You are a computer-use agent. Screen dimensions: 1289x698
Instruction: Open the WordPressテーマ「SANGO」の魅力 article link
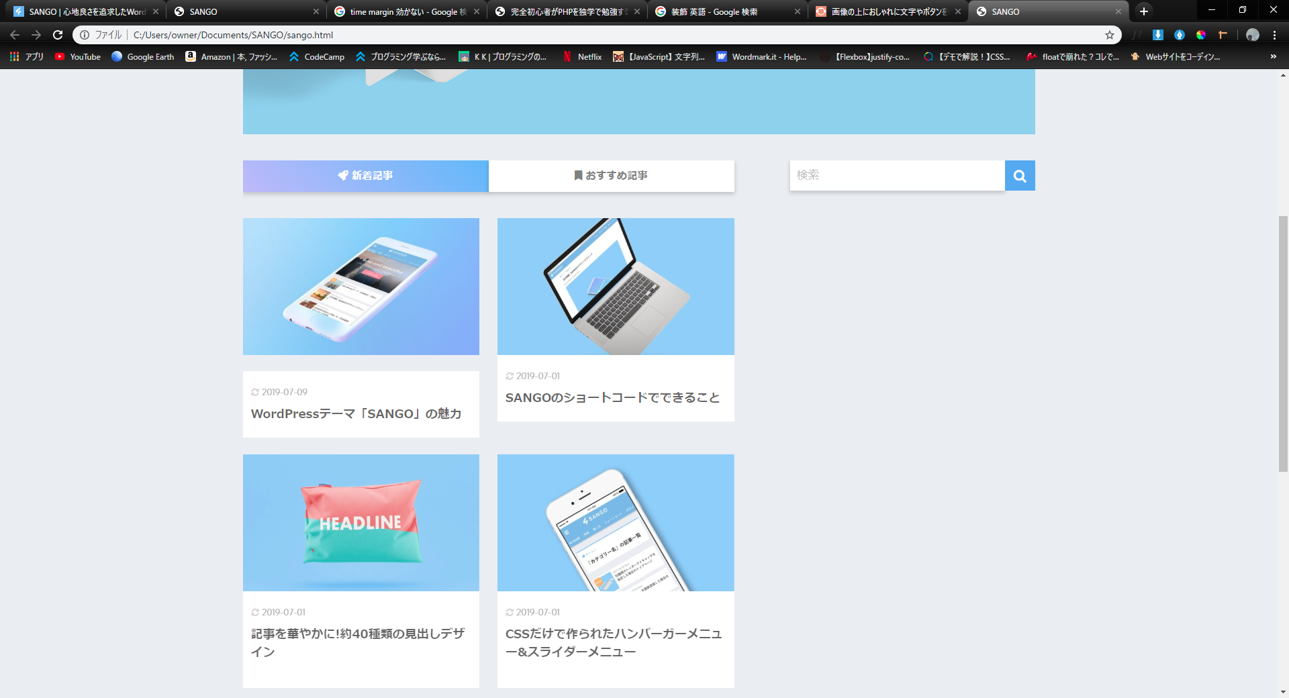point(356,413)
